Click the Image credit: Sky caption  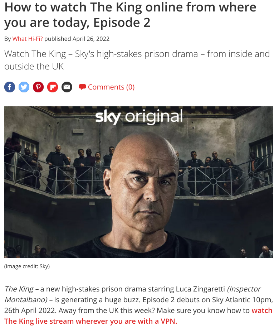(27, 266)
